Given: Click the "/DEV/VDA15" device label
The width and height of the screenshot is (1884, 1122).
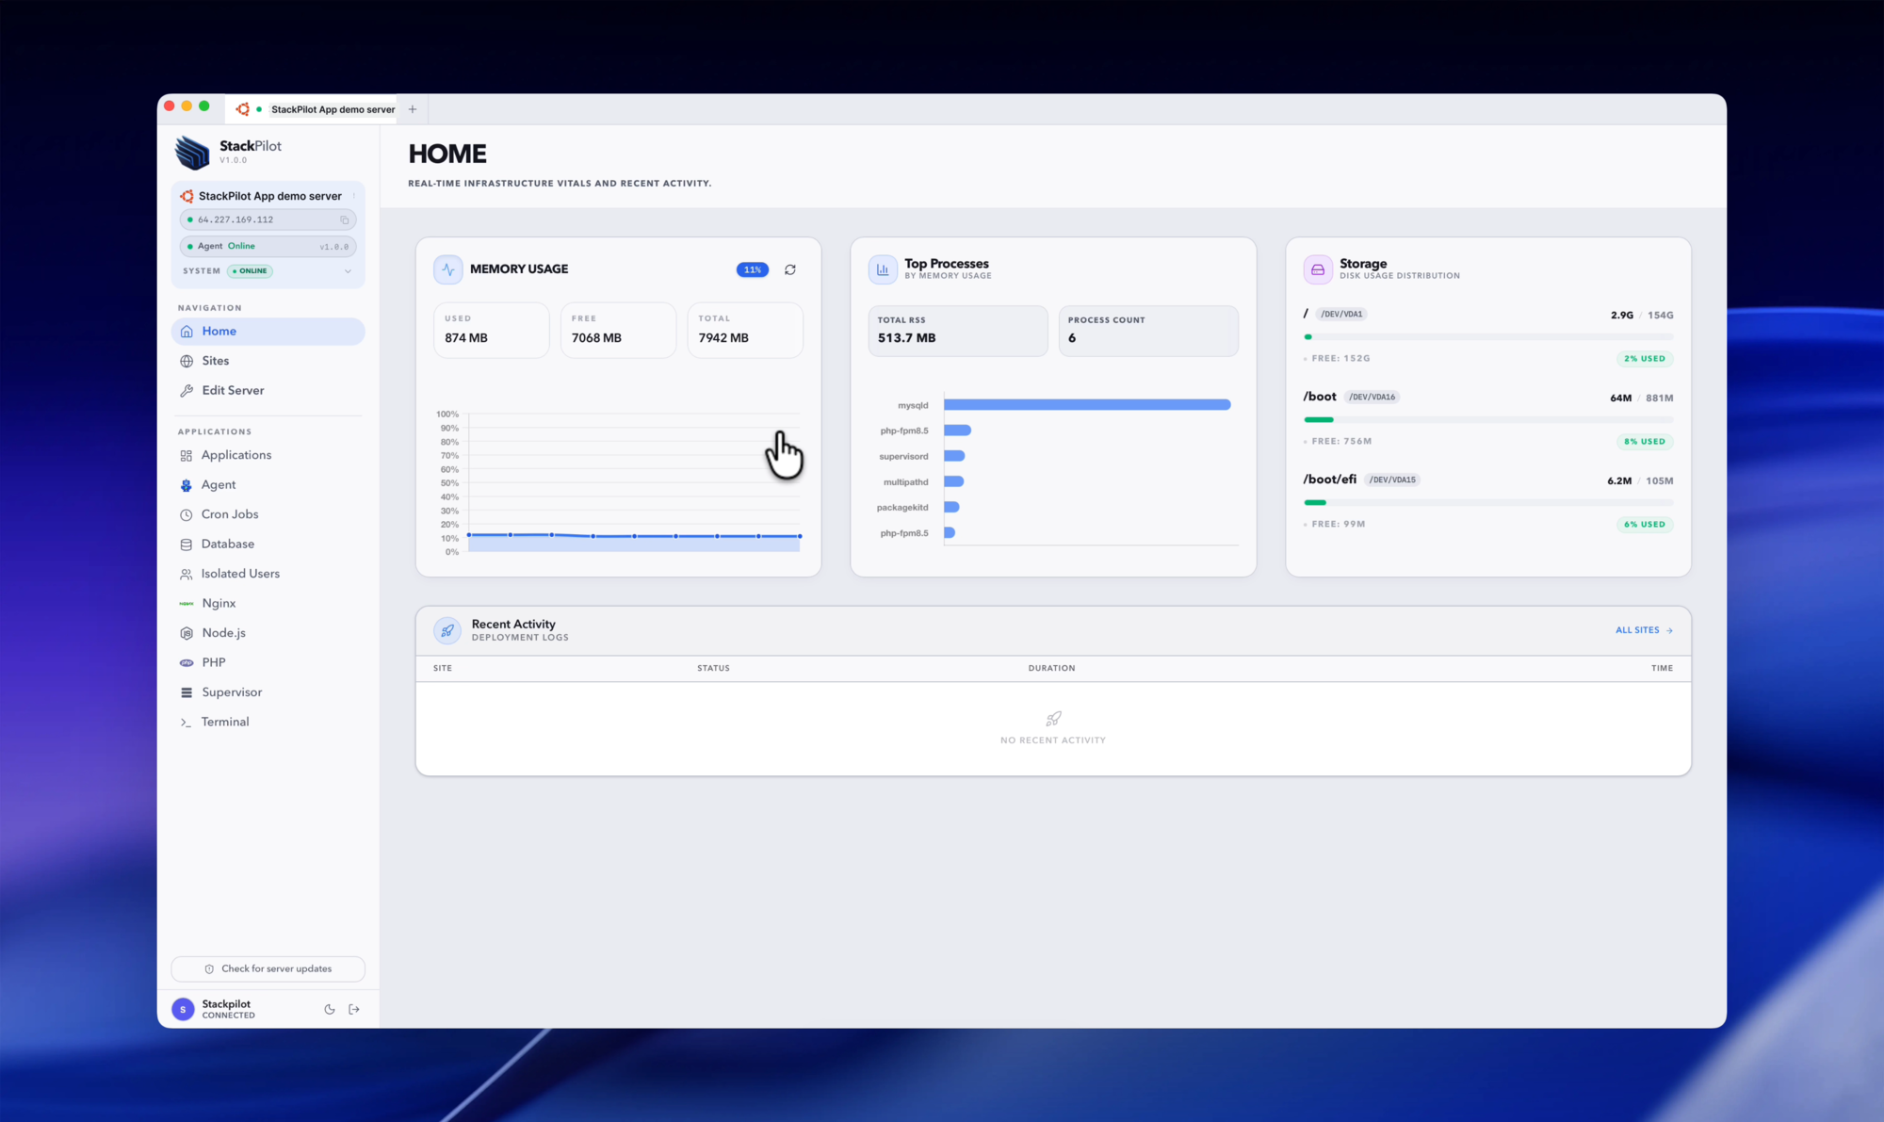Looking at the screenshot, I should tap(1392, 480).
